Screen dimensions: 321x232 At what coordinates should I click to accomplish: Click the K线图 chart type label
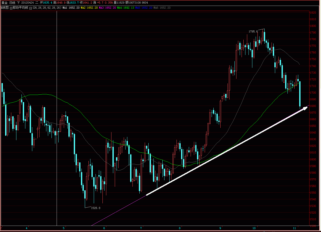5,8
